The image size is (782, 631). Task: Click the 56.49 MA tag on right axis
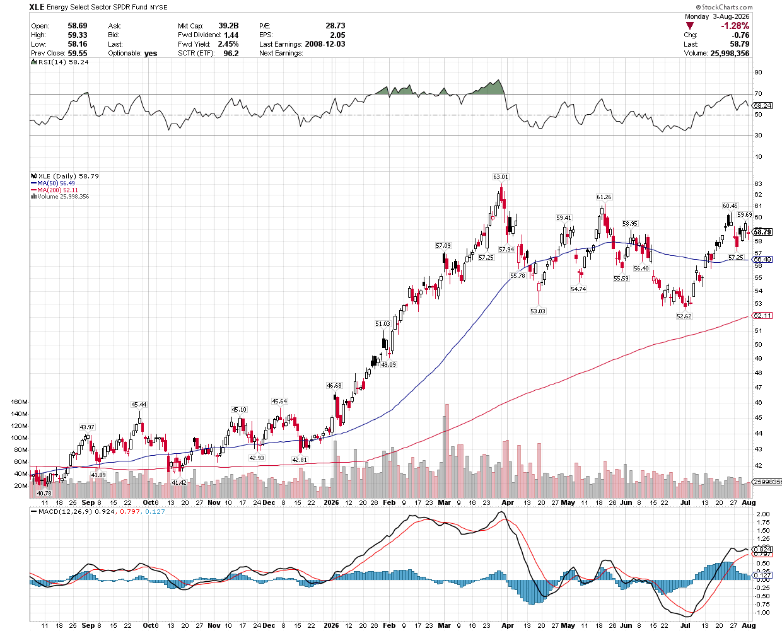click(762, 260)
